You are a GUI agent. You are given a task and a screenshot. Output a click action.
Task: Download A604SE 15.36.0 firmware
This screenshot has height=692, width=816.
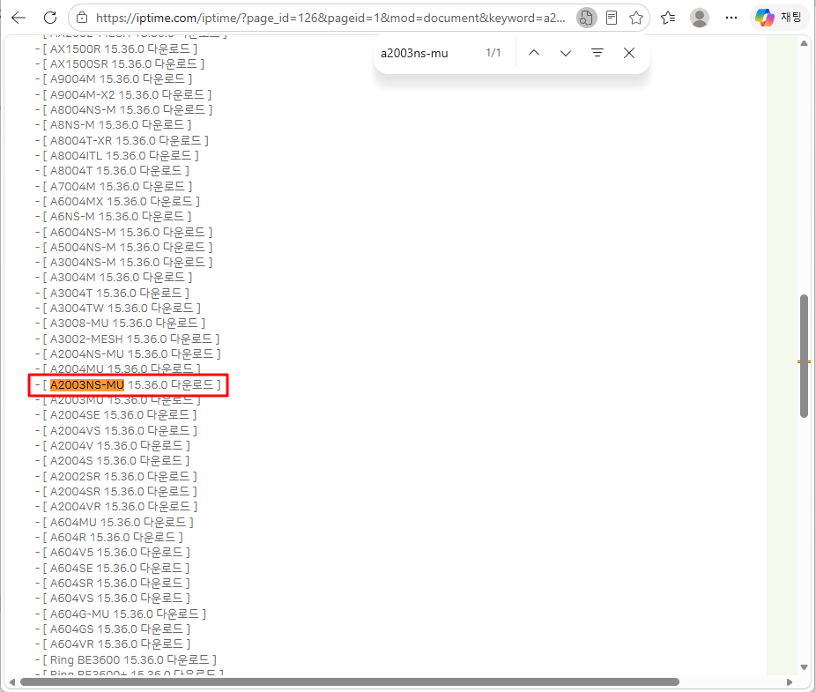click(116, 568)
